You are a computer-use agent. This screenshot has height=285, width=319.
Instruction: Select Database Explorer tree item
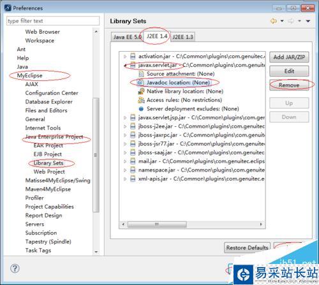[x=49, y=102]
